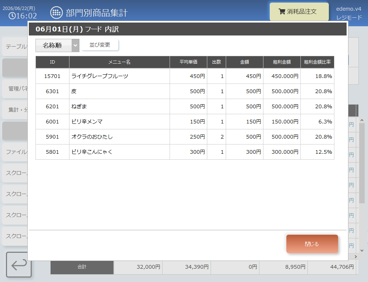Click the 粗利金額比率 column header

pos(317,62)
